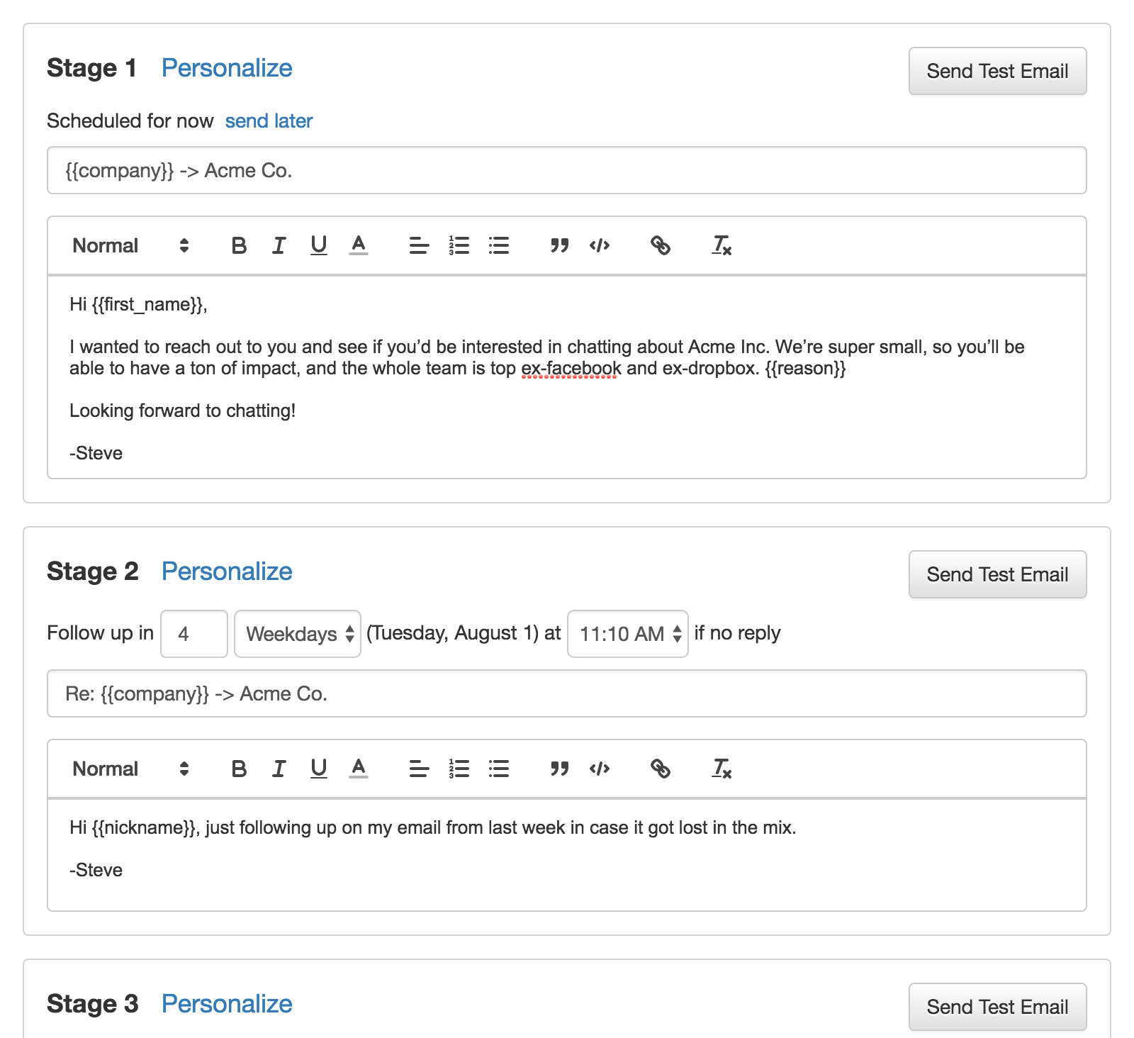
Task: Open the Weekdays dropdown
Action: coord(298,634)
